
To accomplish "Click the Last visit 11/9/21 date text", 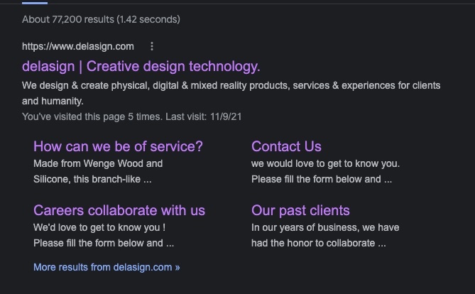I will pyautogui.click(x=203, y=116).
